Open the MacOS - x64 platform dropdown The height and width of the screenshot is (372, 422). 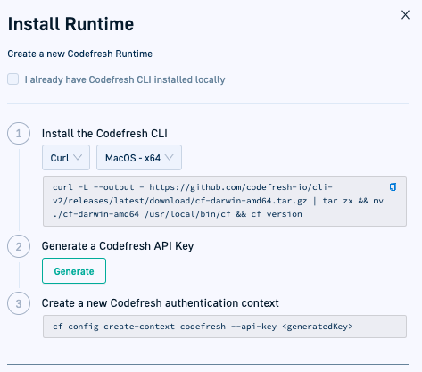tap(139, 158)
